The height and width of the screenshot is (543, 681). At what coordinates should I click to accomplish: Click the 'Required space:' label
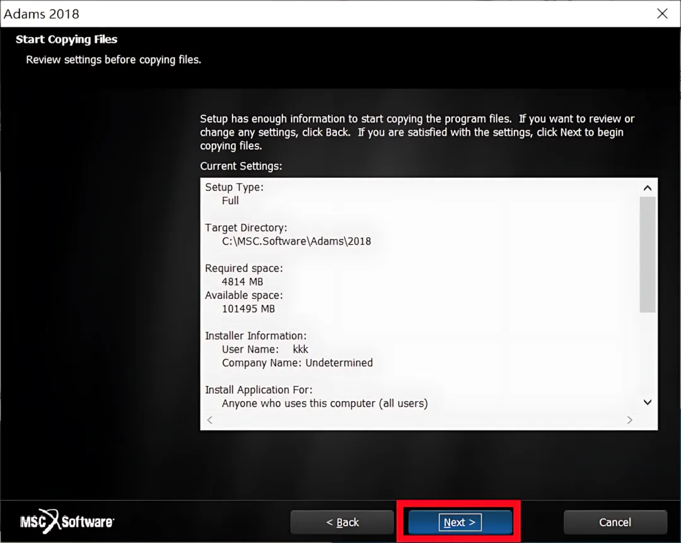tap(243, 269)
